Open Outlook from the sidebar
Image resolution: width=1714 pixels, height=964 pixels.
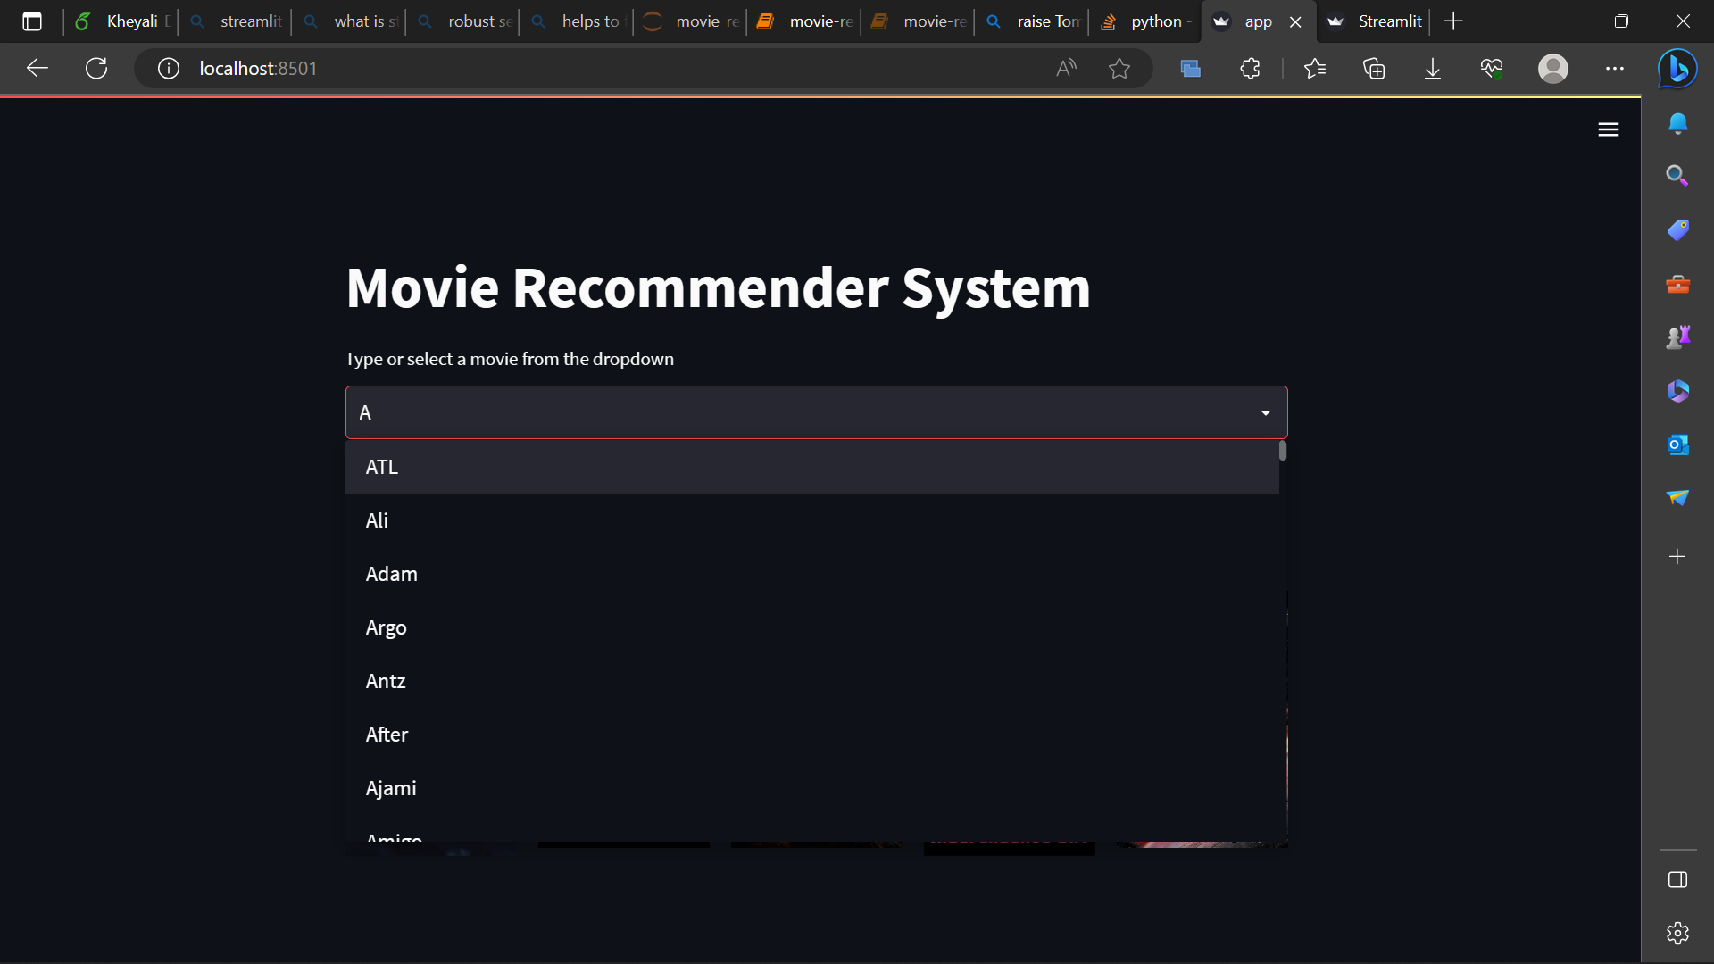[1677, 444]
